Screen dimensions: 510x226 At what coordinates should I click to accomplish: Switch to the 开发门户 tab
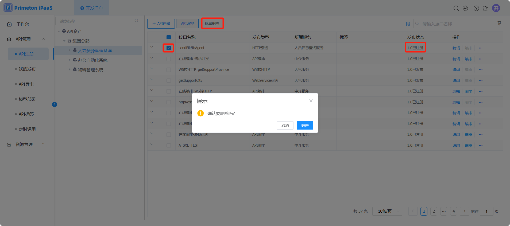(x=91, y=8)
